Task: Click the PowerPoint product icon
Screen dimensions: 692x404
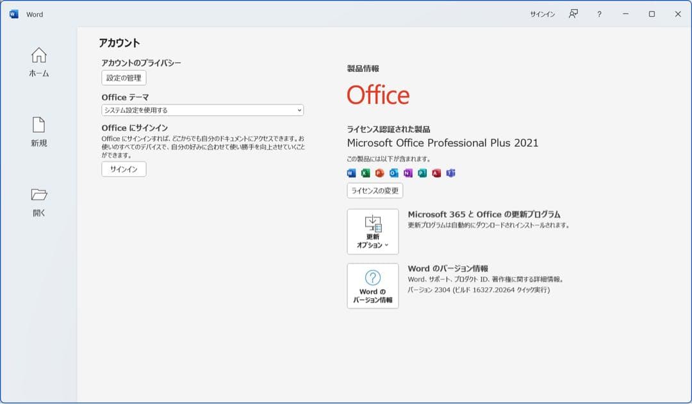Action: click(379, 173)
